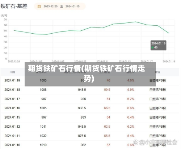Click spot price 1003 in 2024.01.19 row

point(43,80)
